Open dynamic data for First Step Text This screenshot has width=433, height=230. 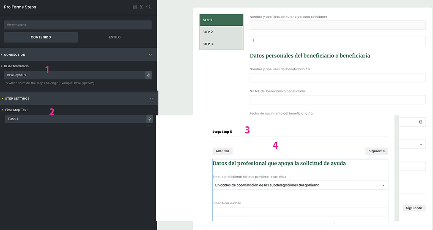pos(149,119)
